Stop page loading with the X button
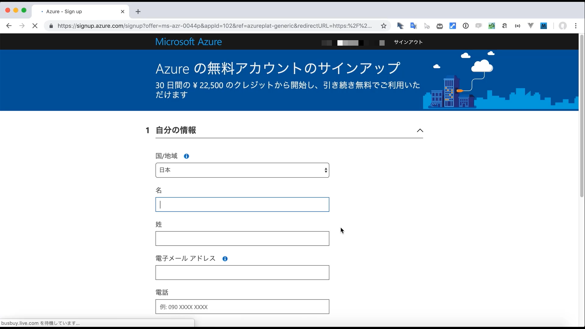Viewport: 585px width, 329px height. (x=35, y=26)
